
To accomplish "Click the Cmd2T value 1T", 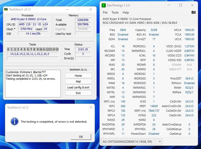I will pyautogui.click(x=154, y=39).
